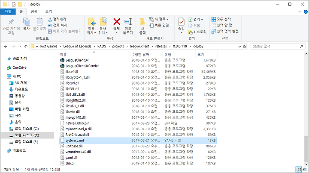Invert selection (선택 영역 반전)
This screenshot has width=309, height=173.
pyautogui.click(x=225, y=31)
